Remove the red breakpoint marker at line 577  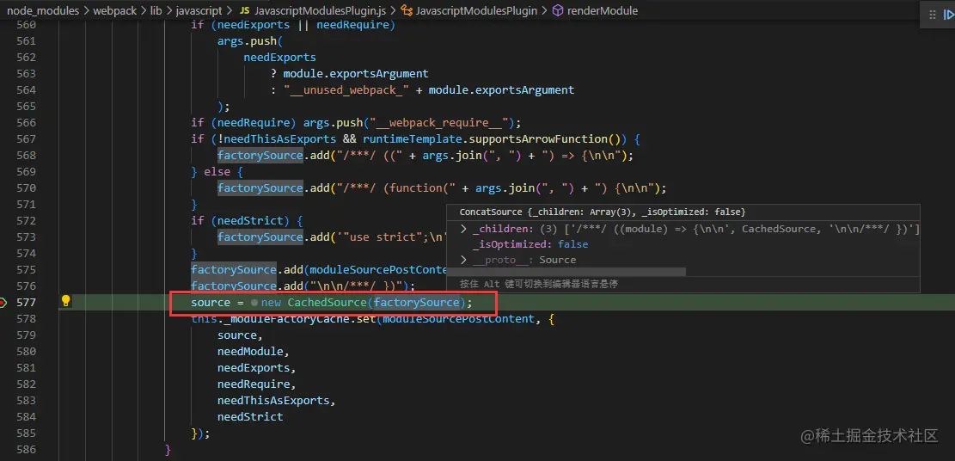coord(3,303)
